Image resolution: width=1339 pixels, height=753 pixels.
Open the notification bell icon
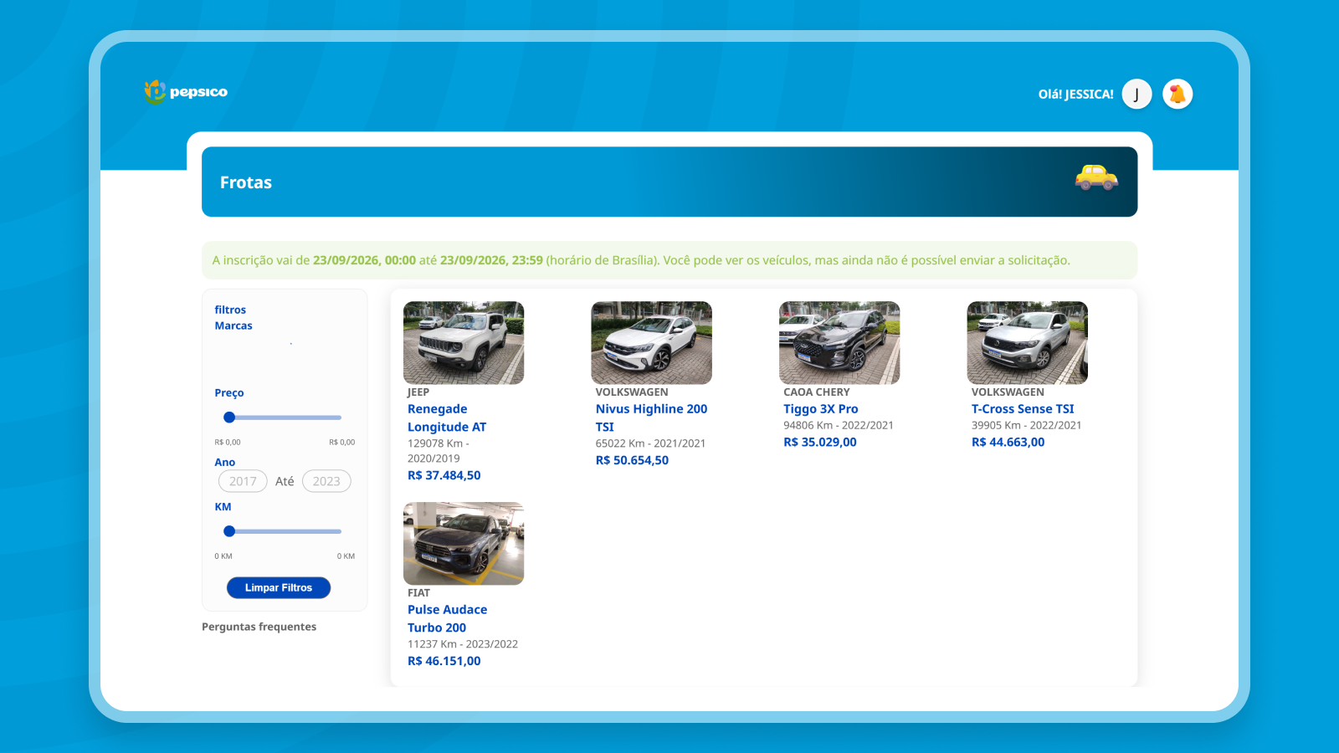pos(1177,94)
